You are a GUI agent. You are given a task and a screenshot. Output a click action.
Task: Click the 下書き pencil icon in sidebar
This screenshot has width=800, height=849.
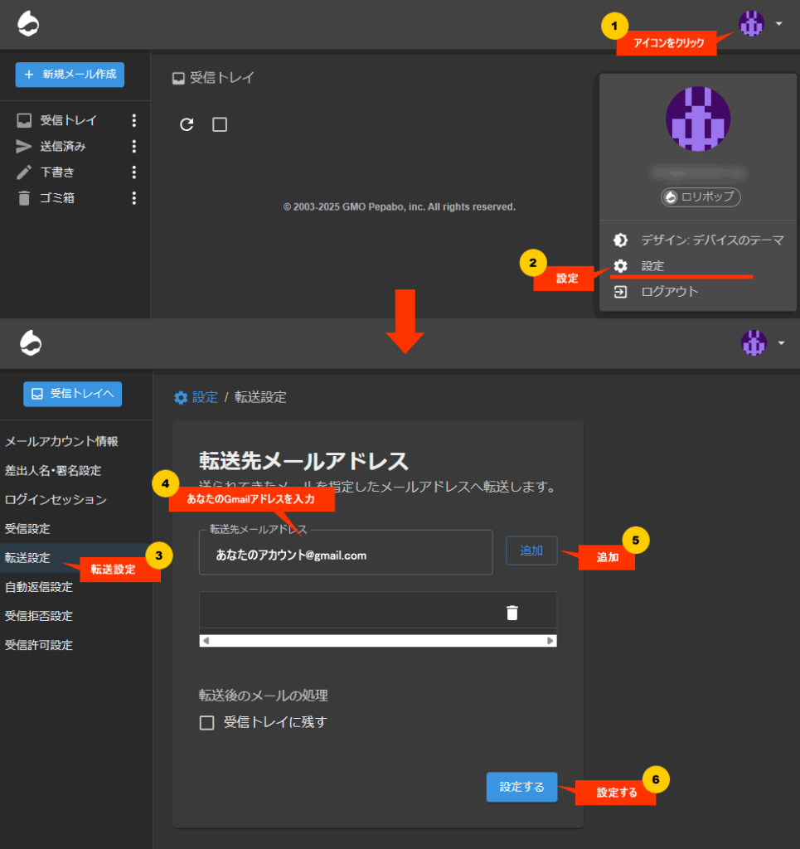click(24, 172)
